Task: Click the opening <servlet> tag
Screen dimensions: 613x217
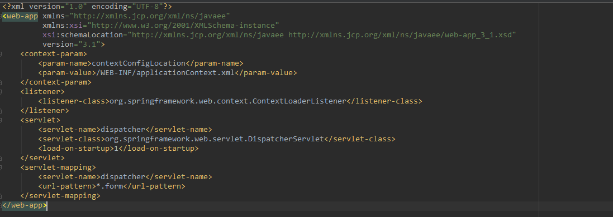Action: (40, 120)
